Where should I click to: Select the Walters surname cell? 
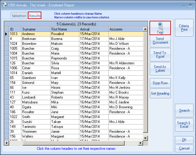(x=36, y=136)
